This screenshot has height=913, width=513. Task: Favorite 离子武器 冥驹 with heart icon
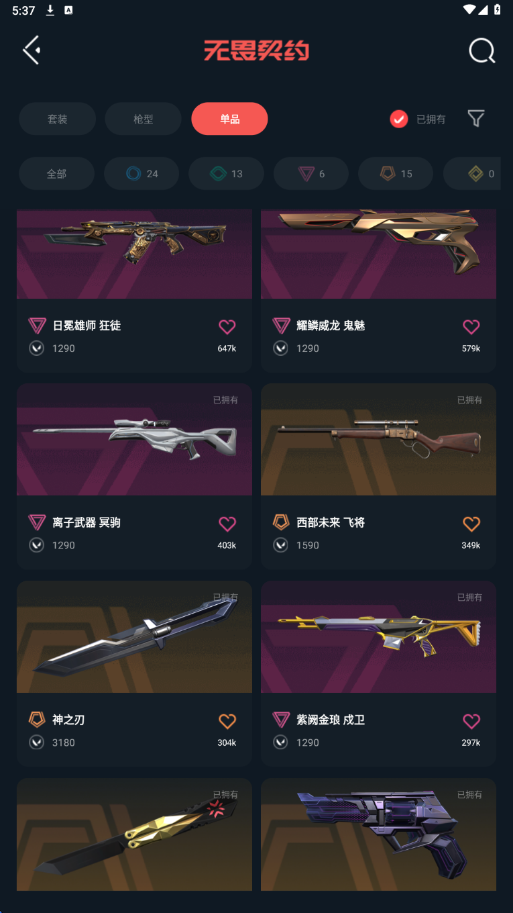pos(227,524)
